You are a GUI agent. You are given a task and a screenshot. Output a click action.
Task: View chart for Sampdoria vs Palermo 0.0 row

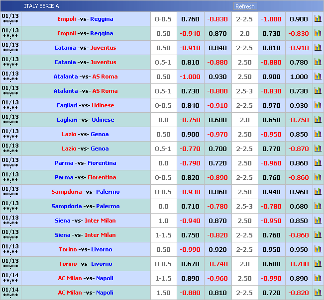click(x=318, y=206)
